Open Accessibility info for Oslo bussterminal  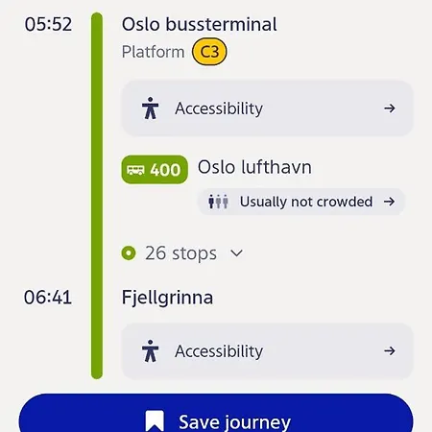(x=268, y=108)
